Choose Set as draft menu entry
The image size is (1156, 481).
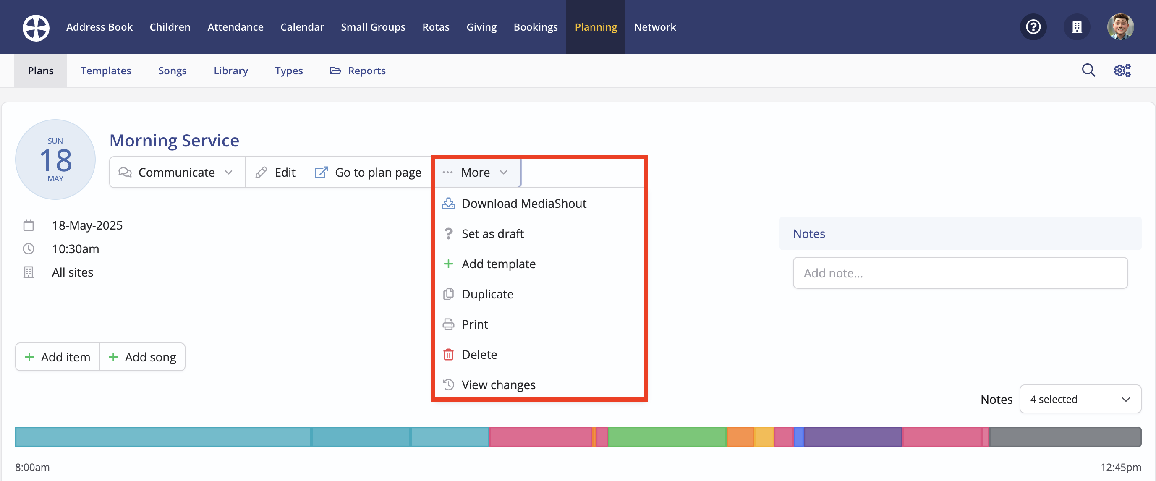click(539, 233)
